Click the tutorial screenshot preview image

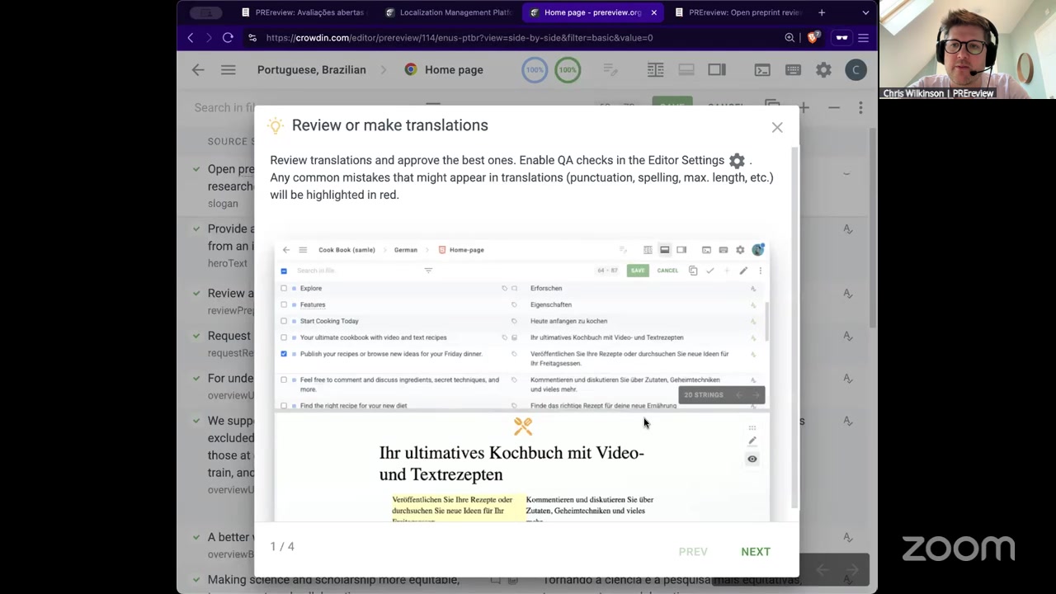coord(521,379)
